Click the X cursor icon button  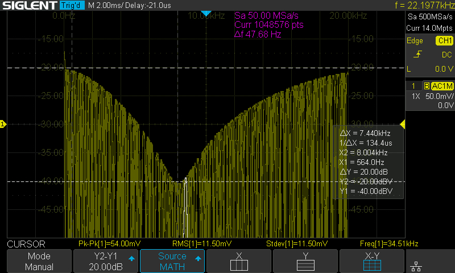[x=239, y=261]
